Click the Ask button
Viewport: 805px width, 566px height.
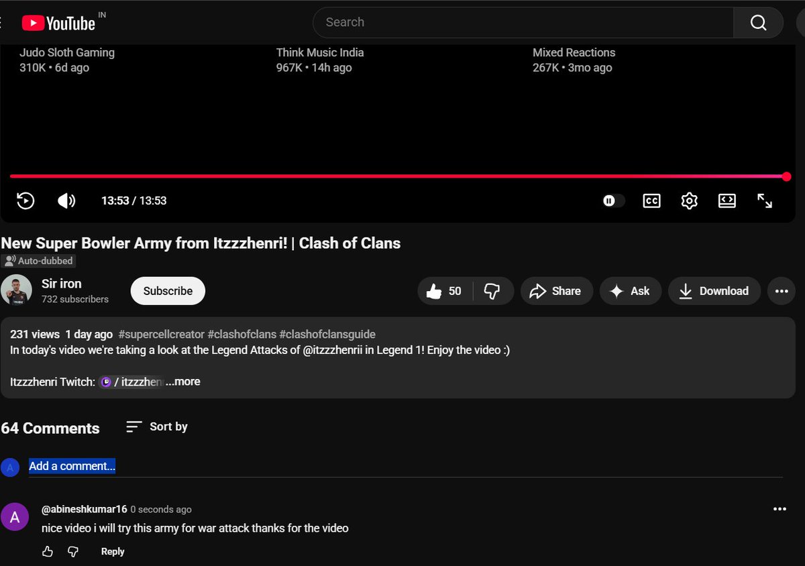pyautogui.click(x=630, y=291)
